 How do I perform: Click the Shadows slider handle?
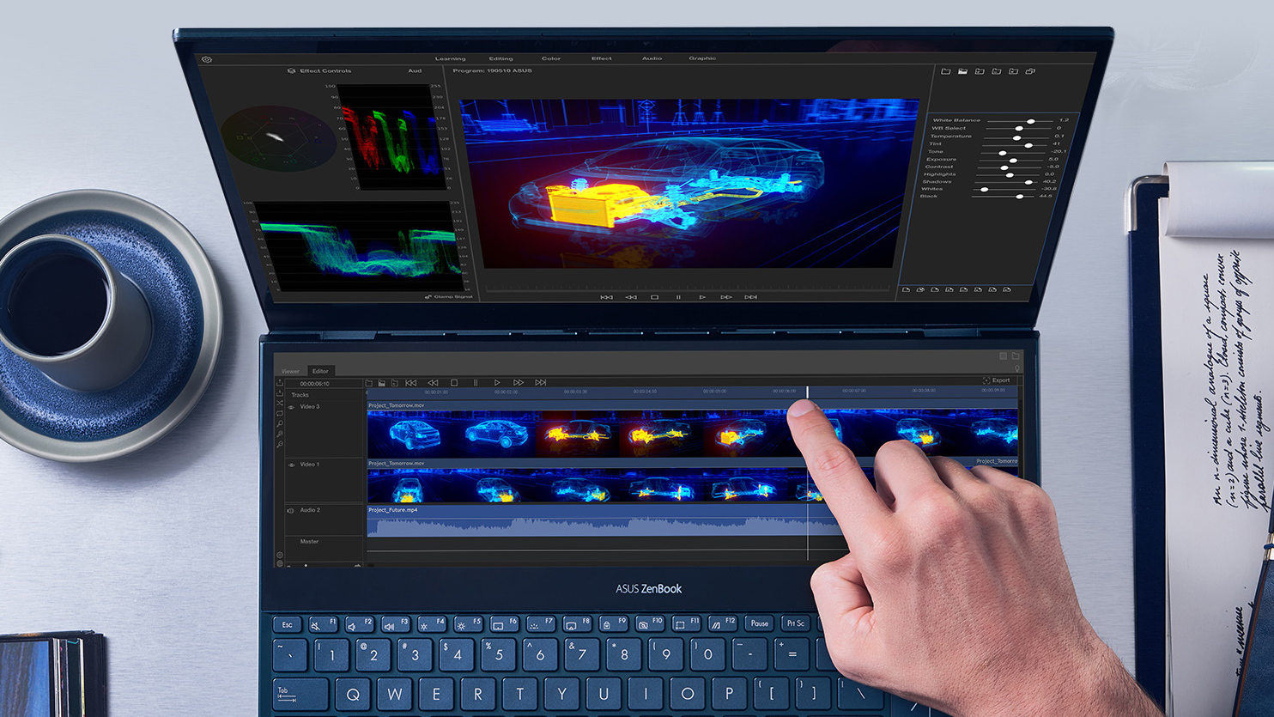click(1028, 182)
